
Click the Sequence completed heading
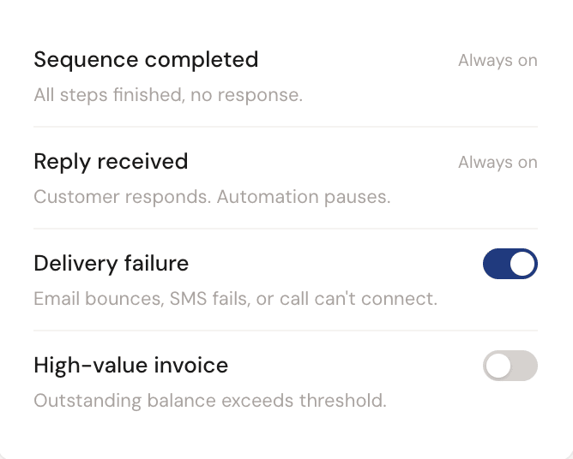(146, 60)
